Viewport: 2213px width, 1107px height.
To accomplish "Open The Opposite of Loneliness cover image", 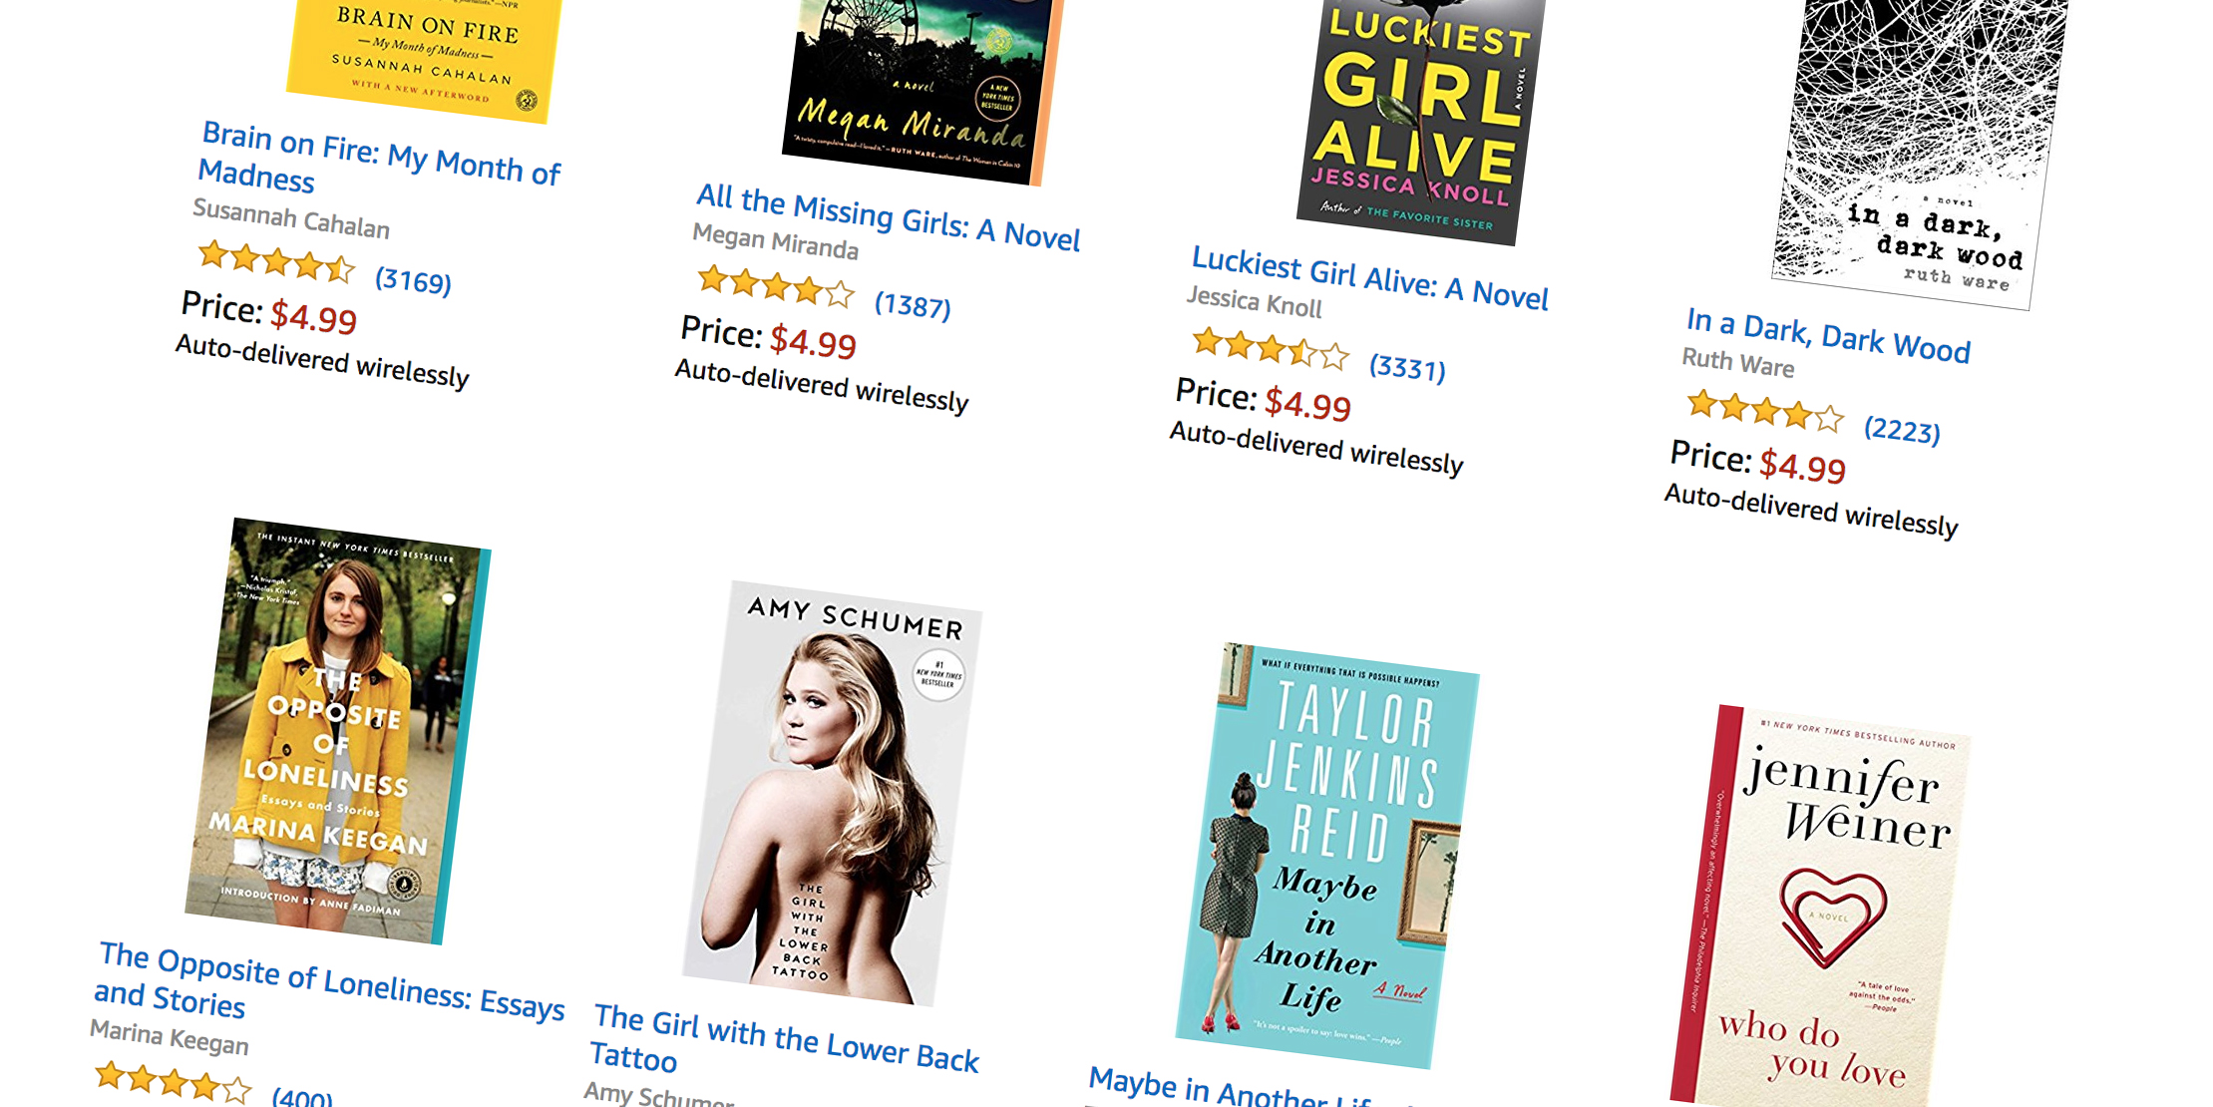I will click(338, 731).
